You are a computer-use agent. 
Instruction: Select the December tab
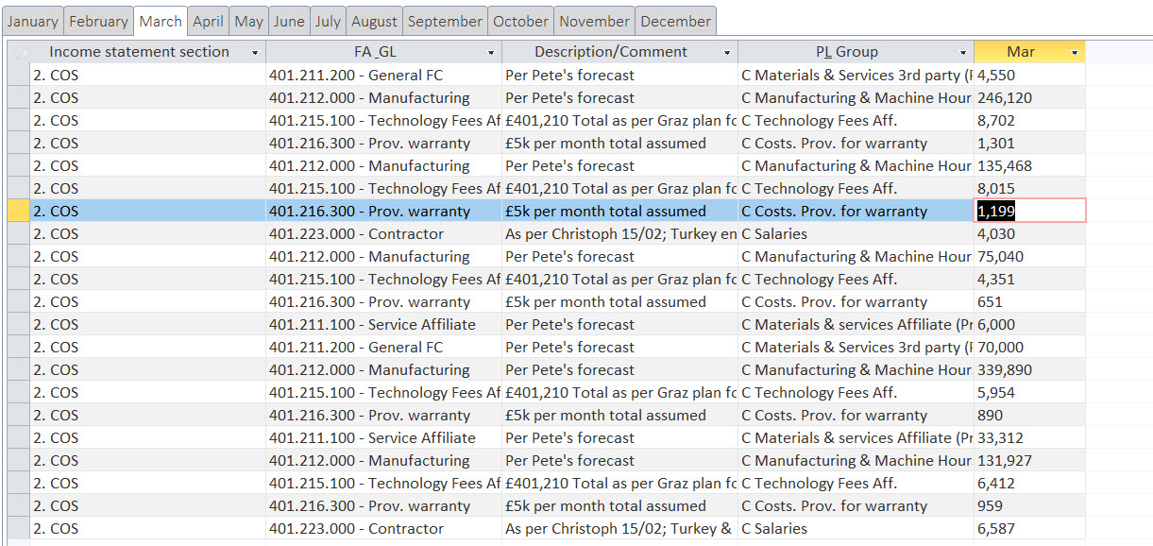pyautogui.click(x=675, y=21)
